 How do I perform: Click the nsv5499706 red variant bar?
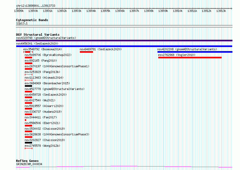coord(28,58)
